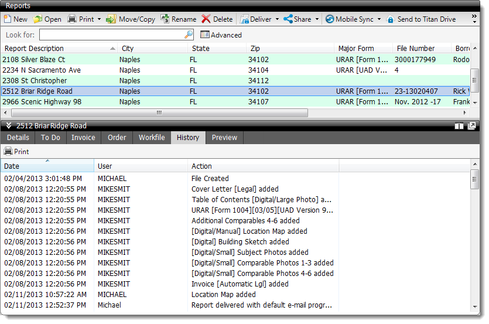This screenshot has width=489, height=324.
Task: Click the New report icon
Action: point(8,19)
